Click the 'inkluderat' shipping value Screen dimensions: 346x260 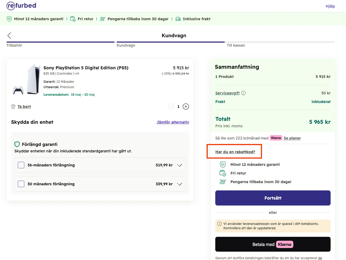(x=321, y=102)
